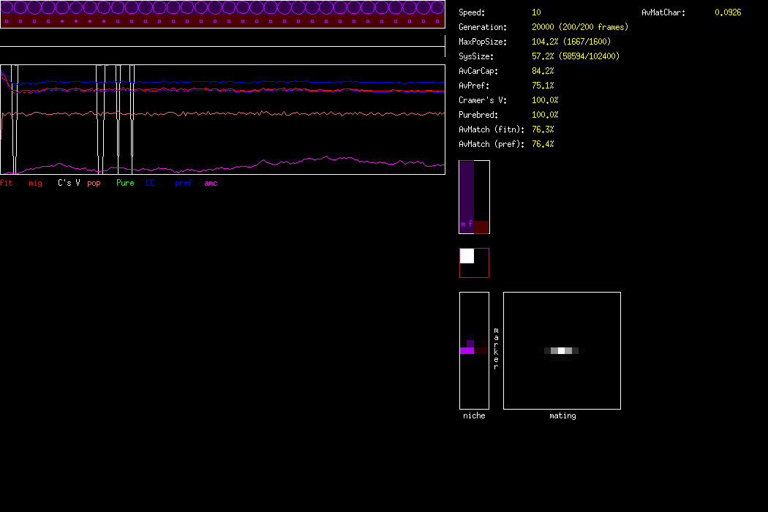Viewport: 768px width, 512px height.
Task: Click the bright white cell in mating grid
Action: (561, 351)
